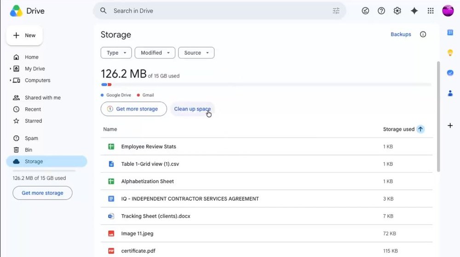Open the Type filter dropdown
Viewport: 460px width, 257px height.
(x=116, y=53)
